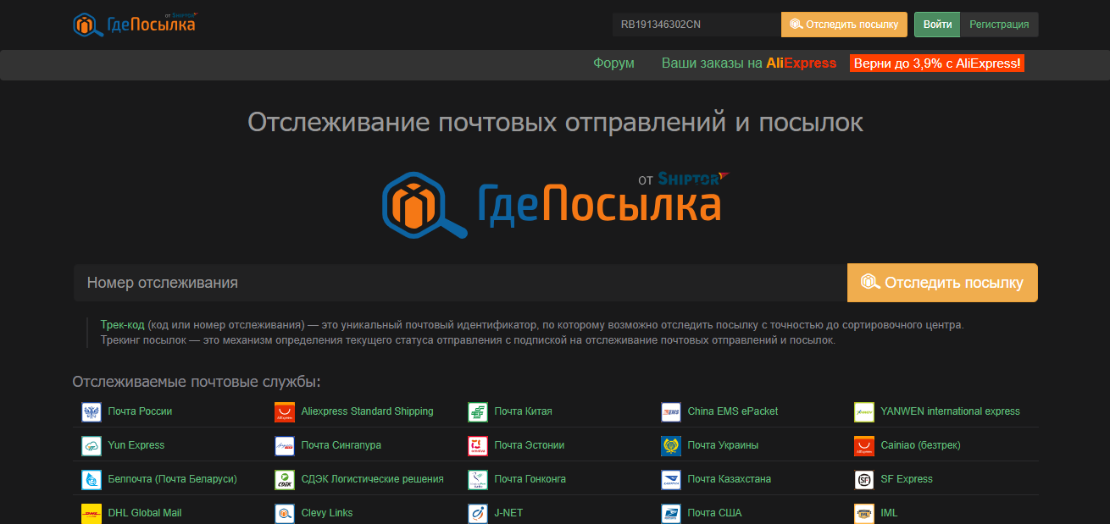Click the large Отследить посылку button

942,283
